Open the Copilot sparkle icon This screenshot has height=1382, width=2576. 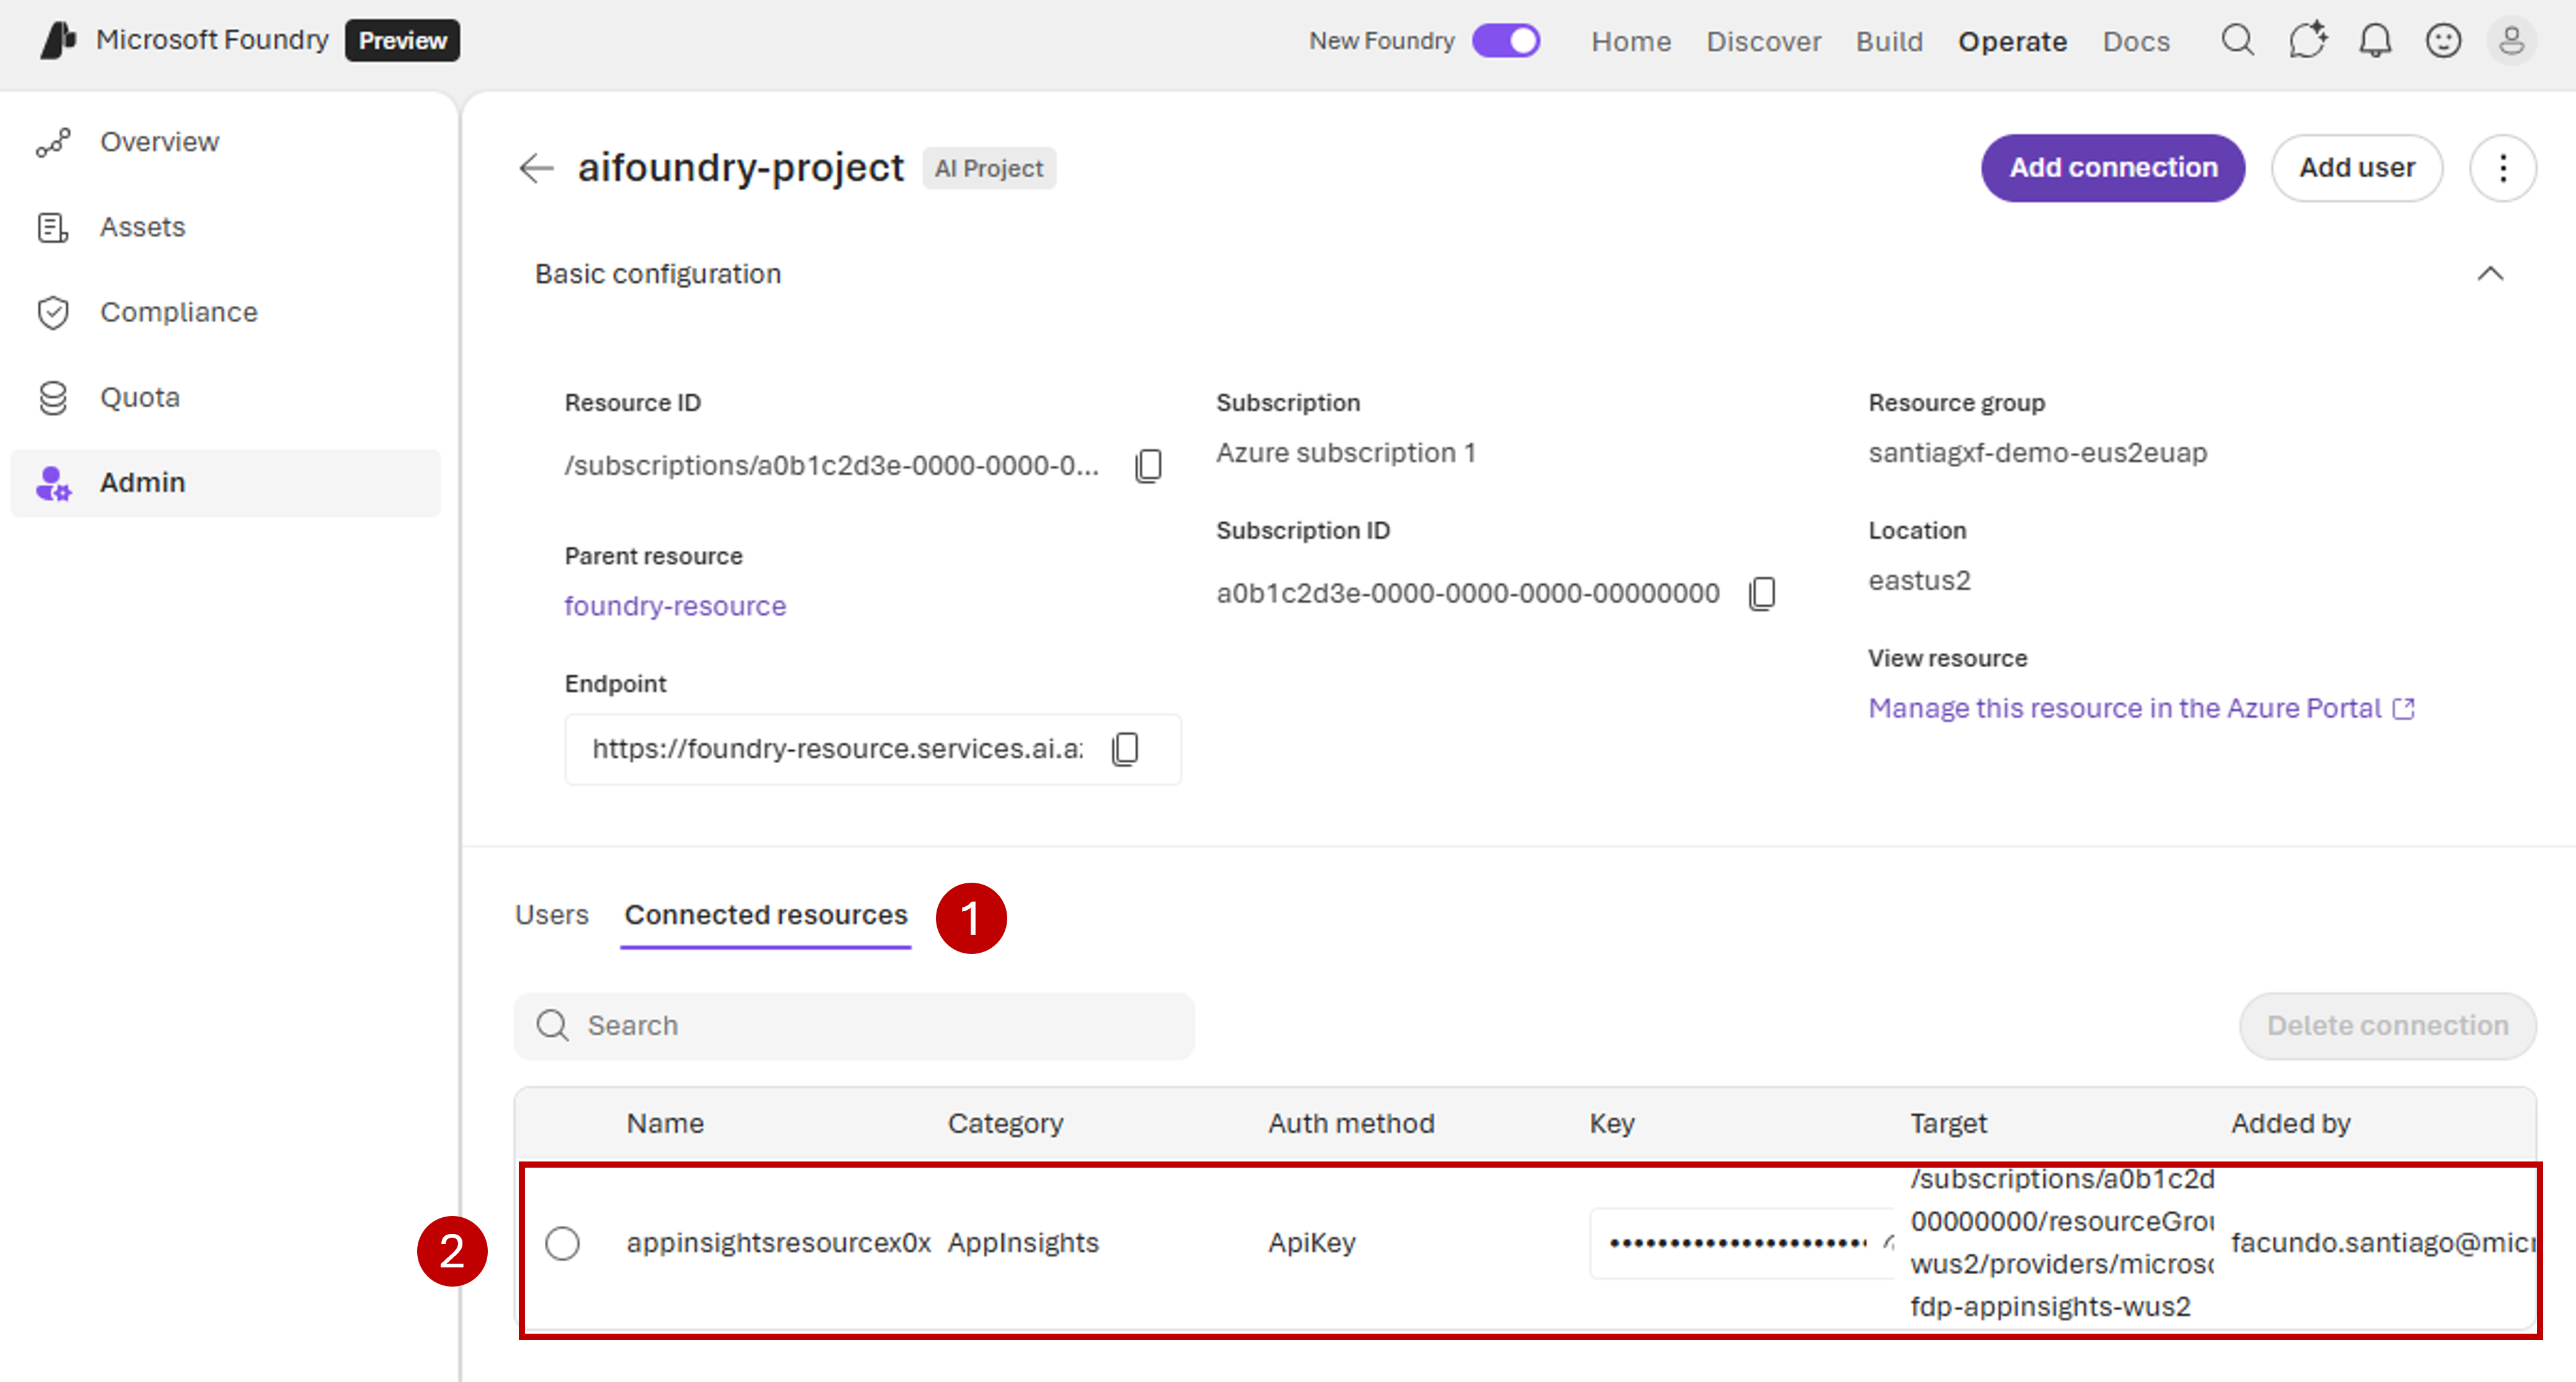[x=2308, y=41]
